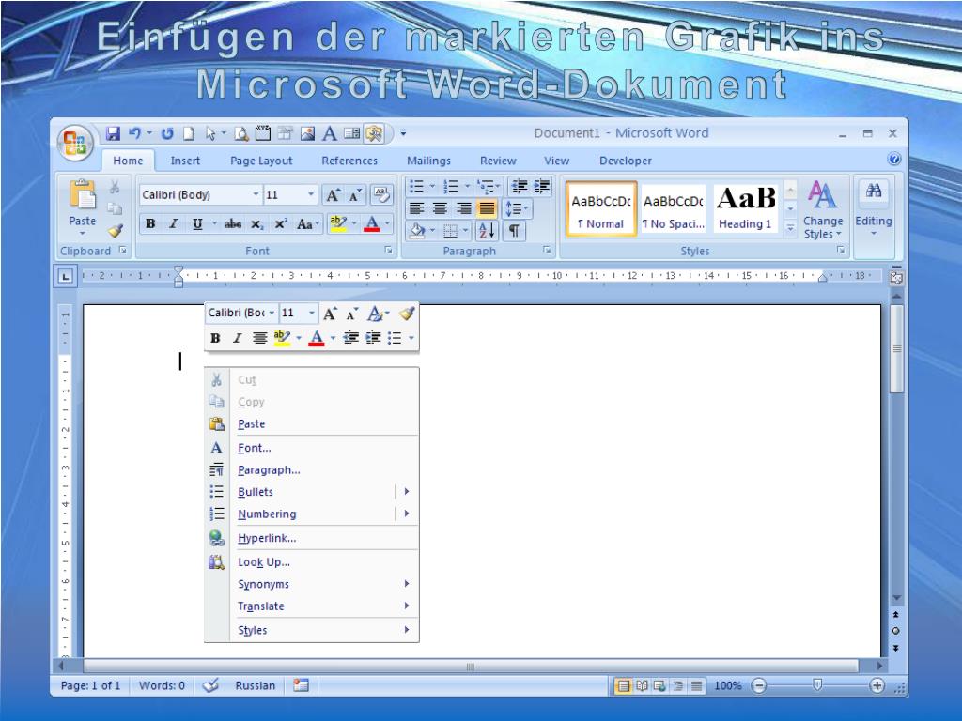This screenshot has width=962, height=721.
Task: Toggle ribbon Justify alignment
Action: (487, 208)
